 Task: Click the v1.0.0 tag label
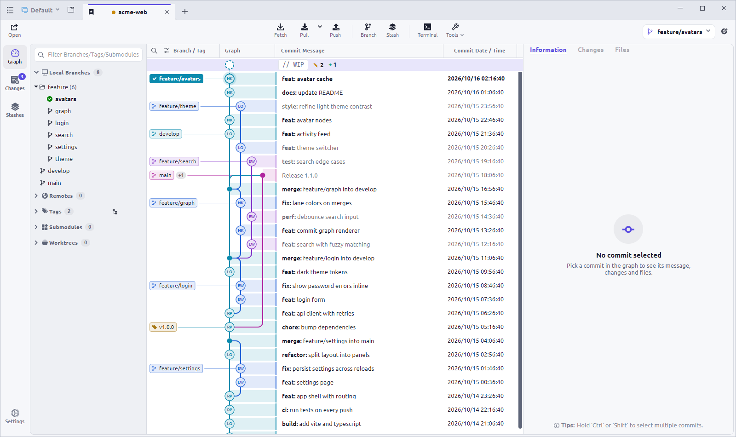pos(163,327)
